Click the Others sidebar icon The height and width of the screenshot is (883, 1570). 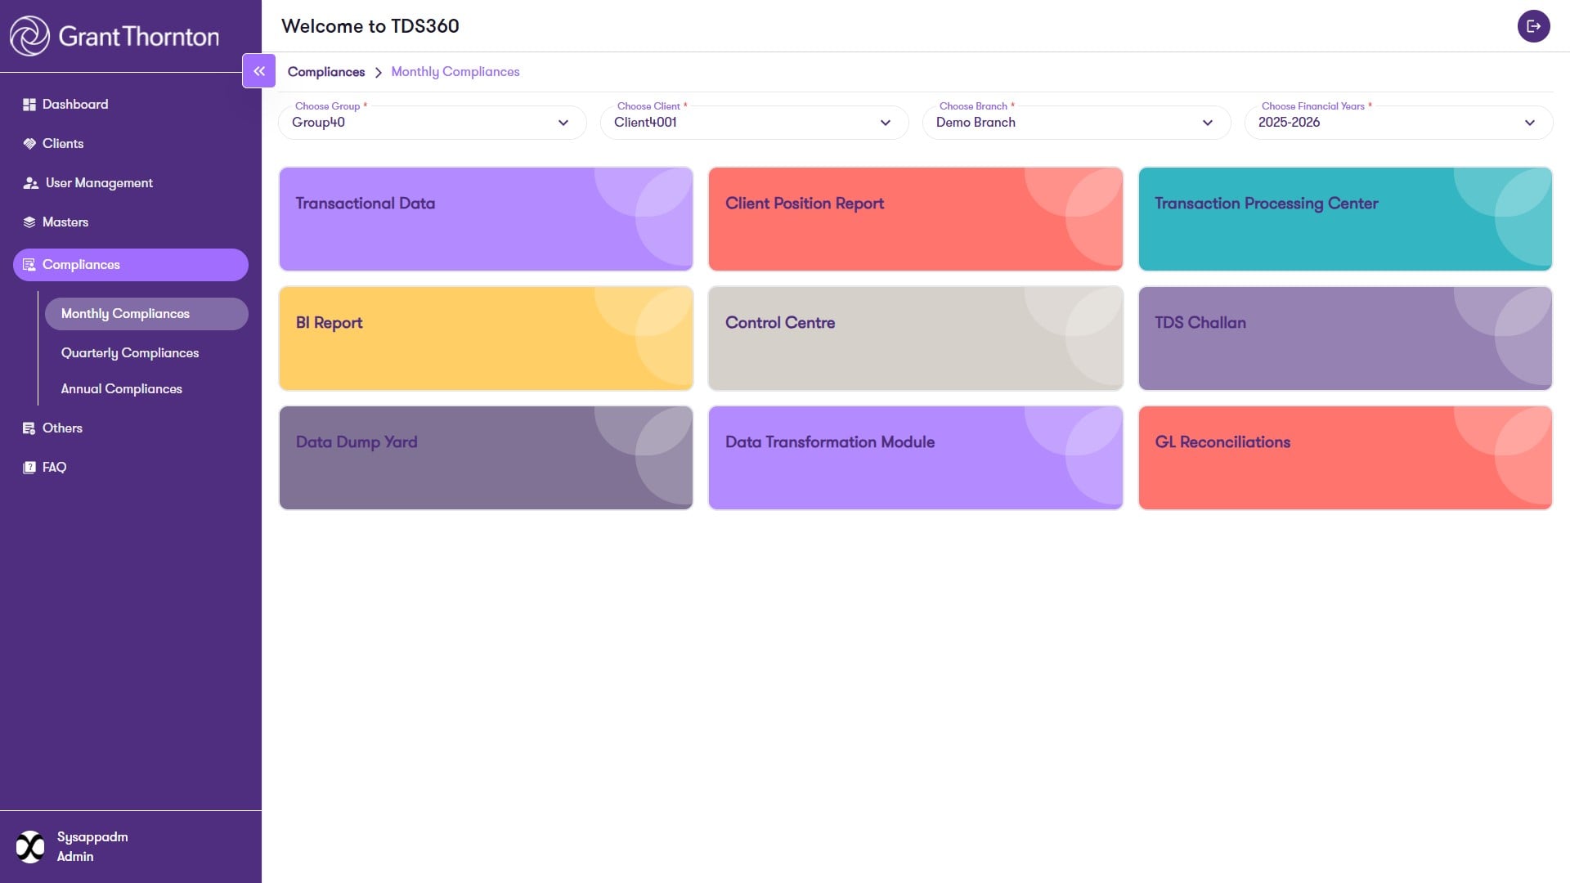(29, 428)
